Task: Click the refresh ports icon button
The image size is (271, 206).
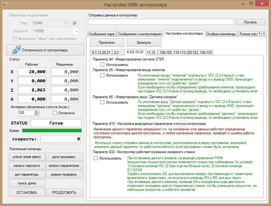Action: (75, 23)
